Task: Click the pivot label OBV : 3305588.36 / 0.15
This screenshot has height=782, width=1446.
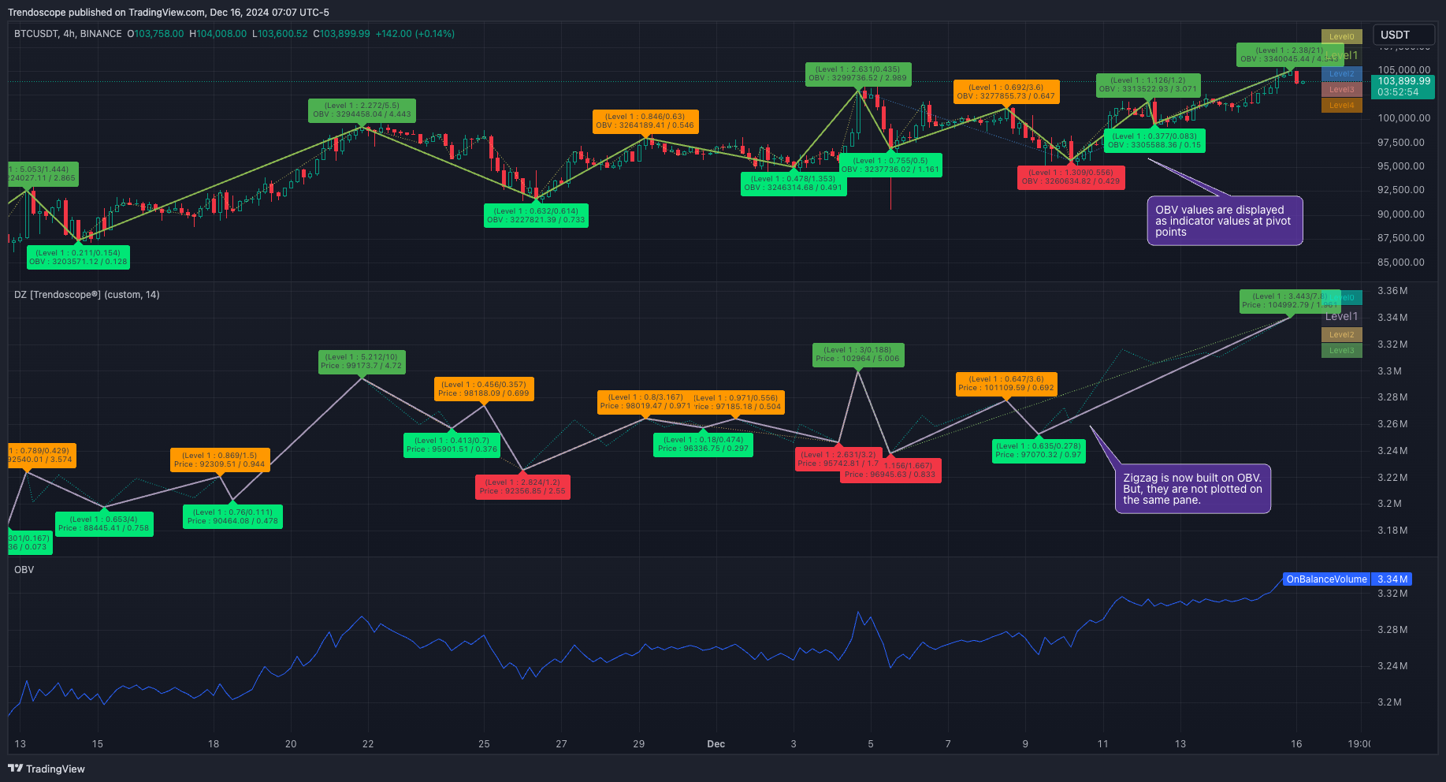Action: [x=1154, y=140]
